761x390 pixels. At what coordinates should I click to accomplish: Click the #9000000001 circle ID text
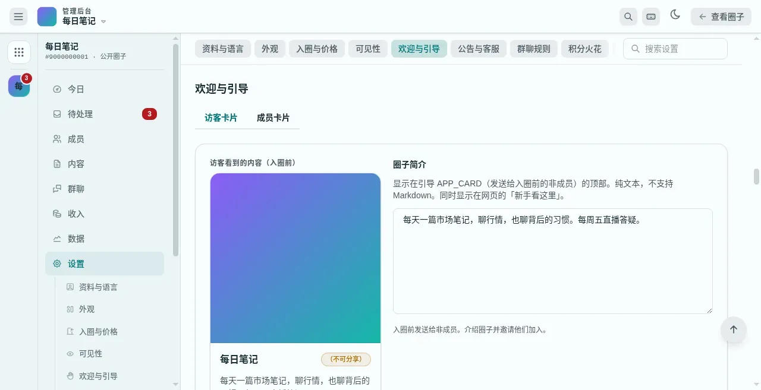coord(67,57)
